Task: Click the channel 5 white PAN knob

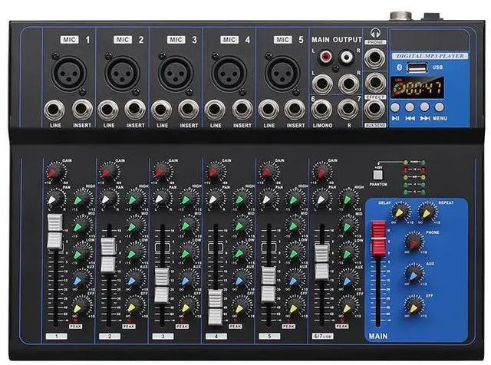Action: [x=269, y=199]
